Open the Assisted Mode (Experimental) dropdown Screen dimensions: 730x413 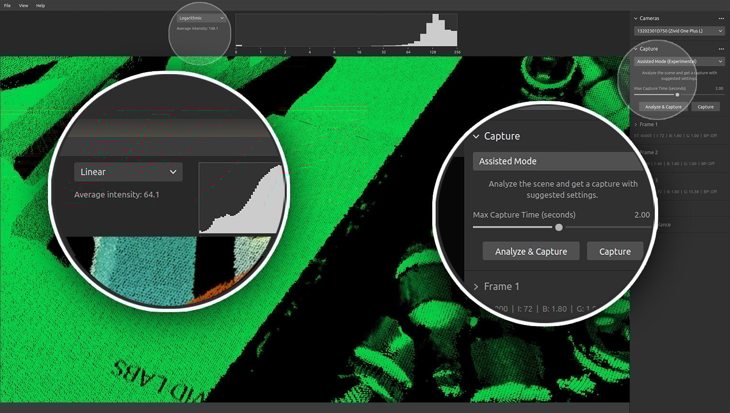pos(679,62)
